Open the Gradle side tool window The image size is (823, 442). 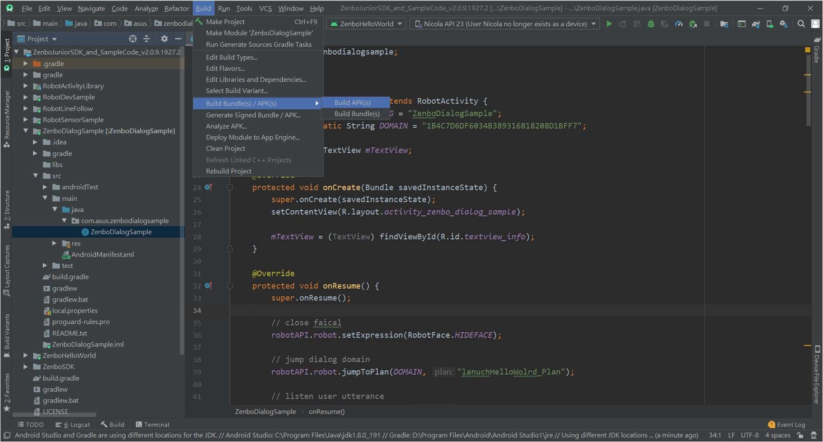click(x=816, y=50)
